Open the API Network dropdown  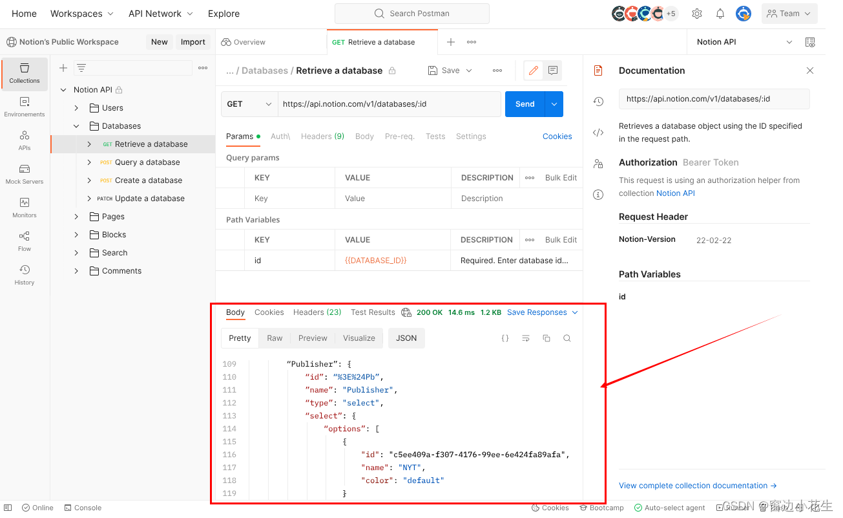click(161, 14)
